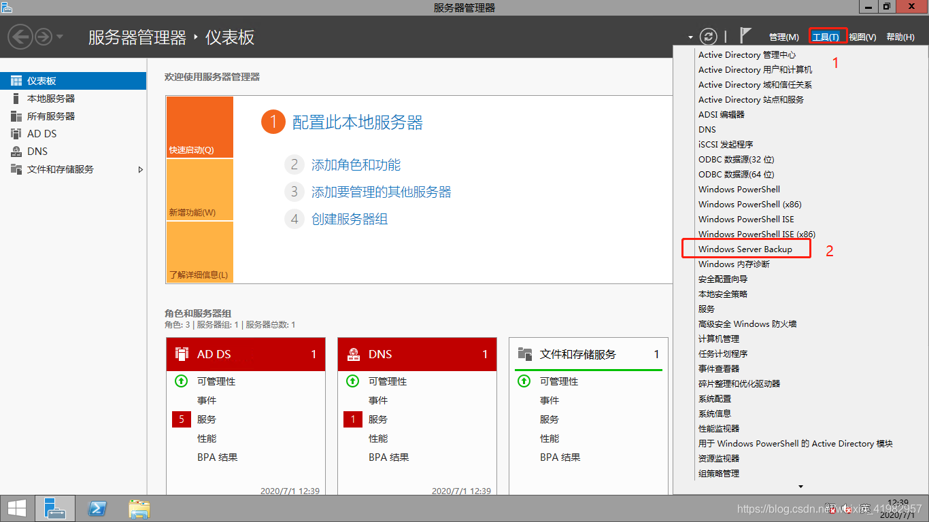Viewport: 929px width, 522px height.
Task: Open ODBC 数据源(32 位)
Action: click(x=737, y=160)
